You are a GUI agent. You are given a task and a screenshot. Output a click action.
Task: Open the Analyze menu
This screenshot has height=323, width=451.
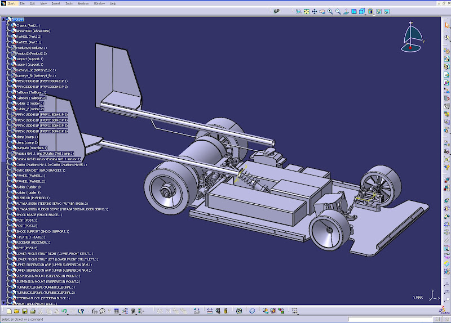coord(83,3)
